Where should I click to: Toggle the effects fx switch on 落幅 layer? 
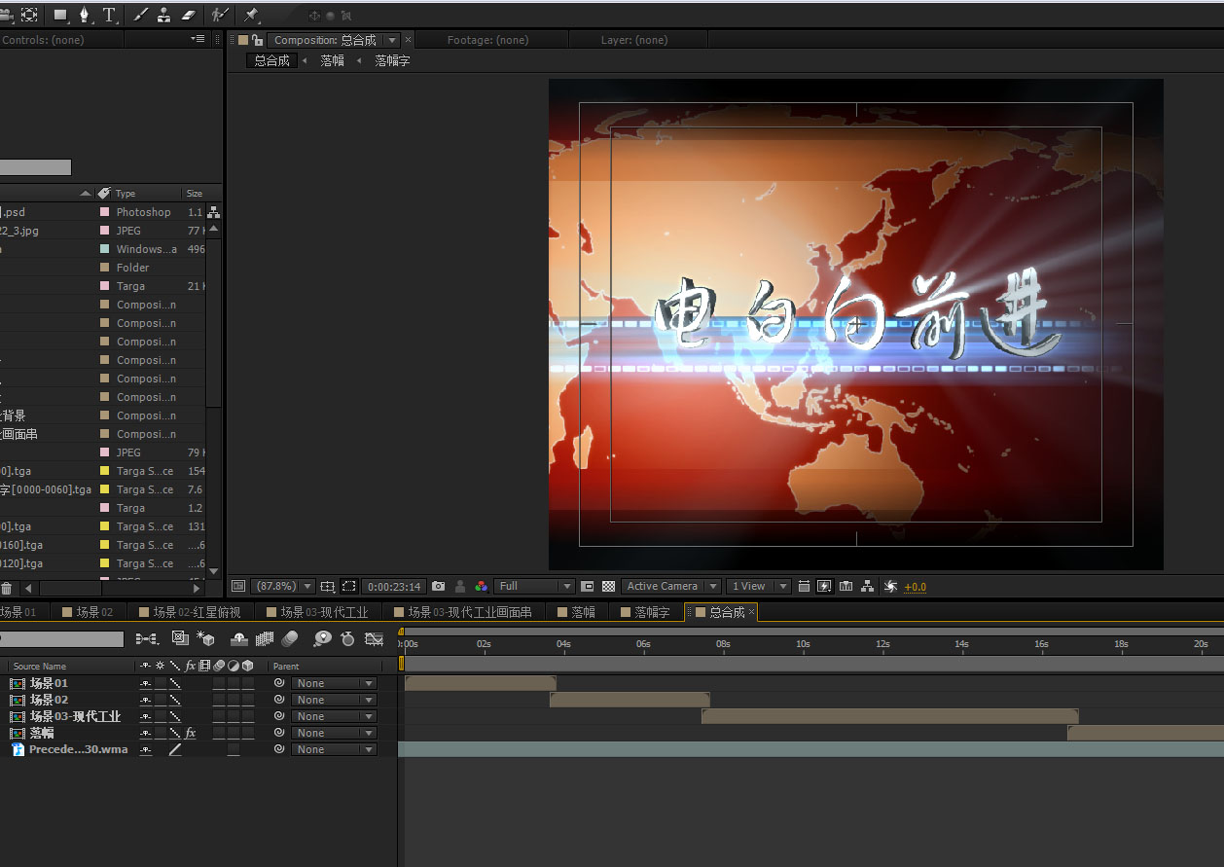click(x=191, y=733)
